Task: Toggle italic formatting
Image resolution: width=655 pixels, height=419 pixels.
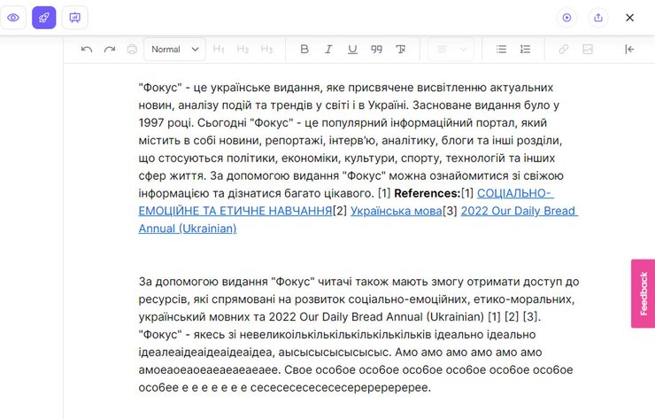Action: (x=328, y=50)
